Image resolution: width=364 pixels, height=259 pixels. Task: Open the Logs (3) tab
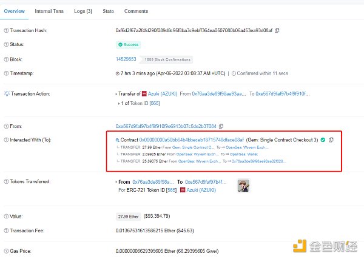[x=84, y=11]
